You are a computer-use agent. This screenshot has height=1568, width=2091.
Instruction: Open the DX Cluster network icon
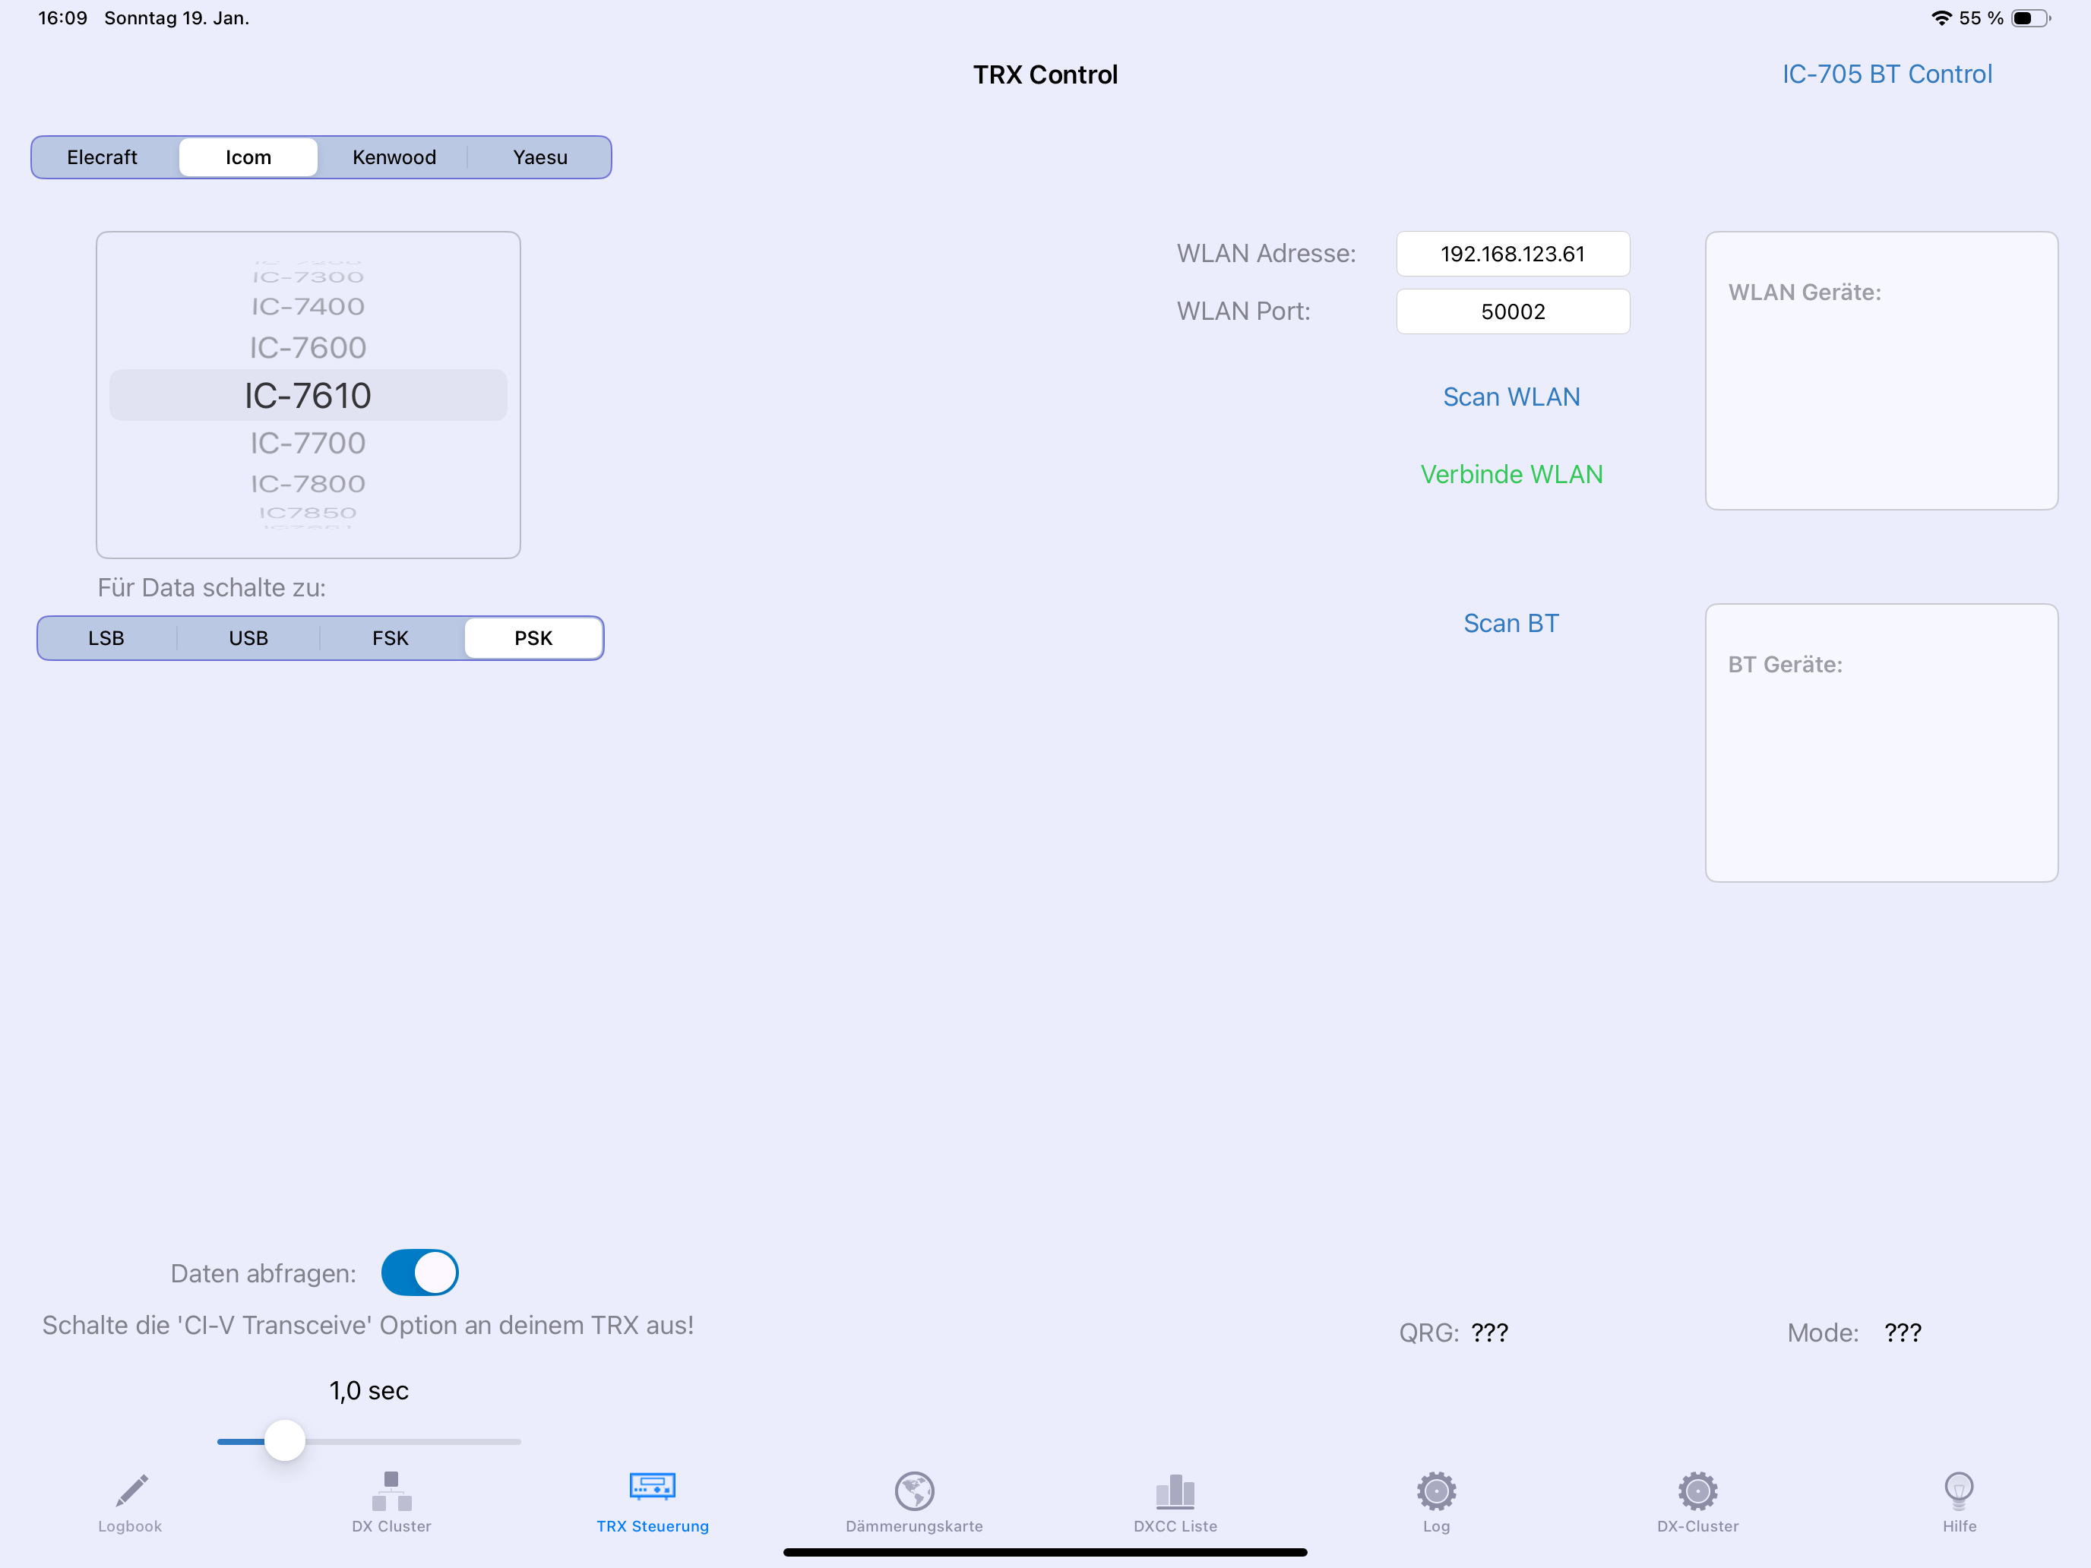(391, 1491)
